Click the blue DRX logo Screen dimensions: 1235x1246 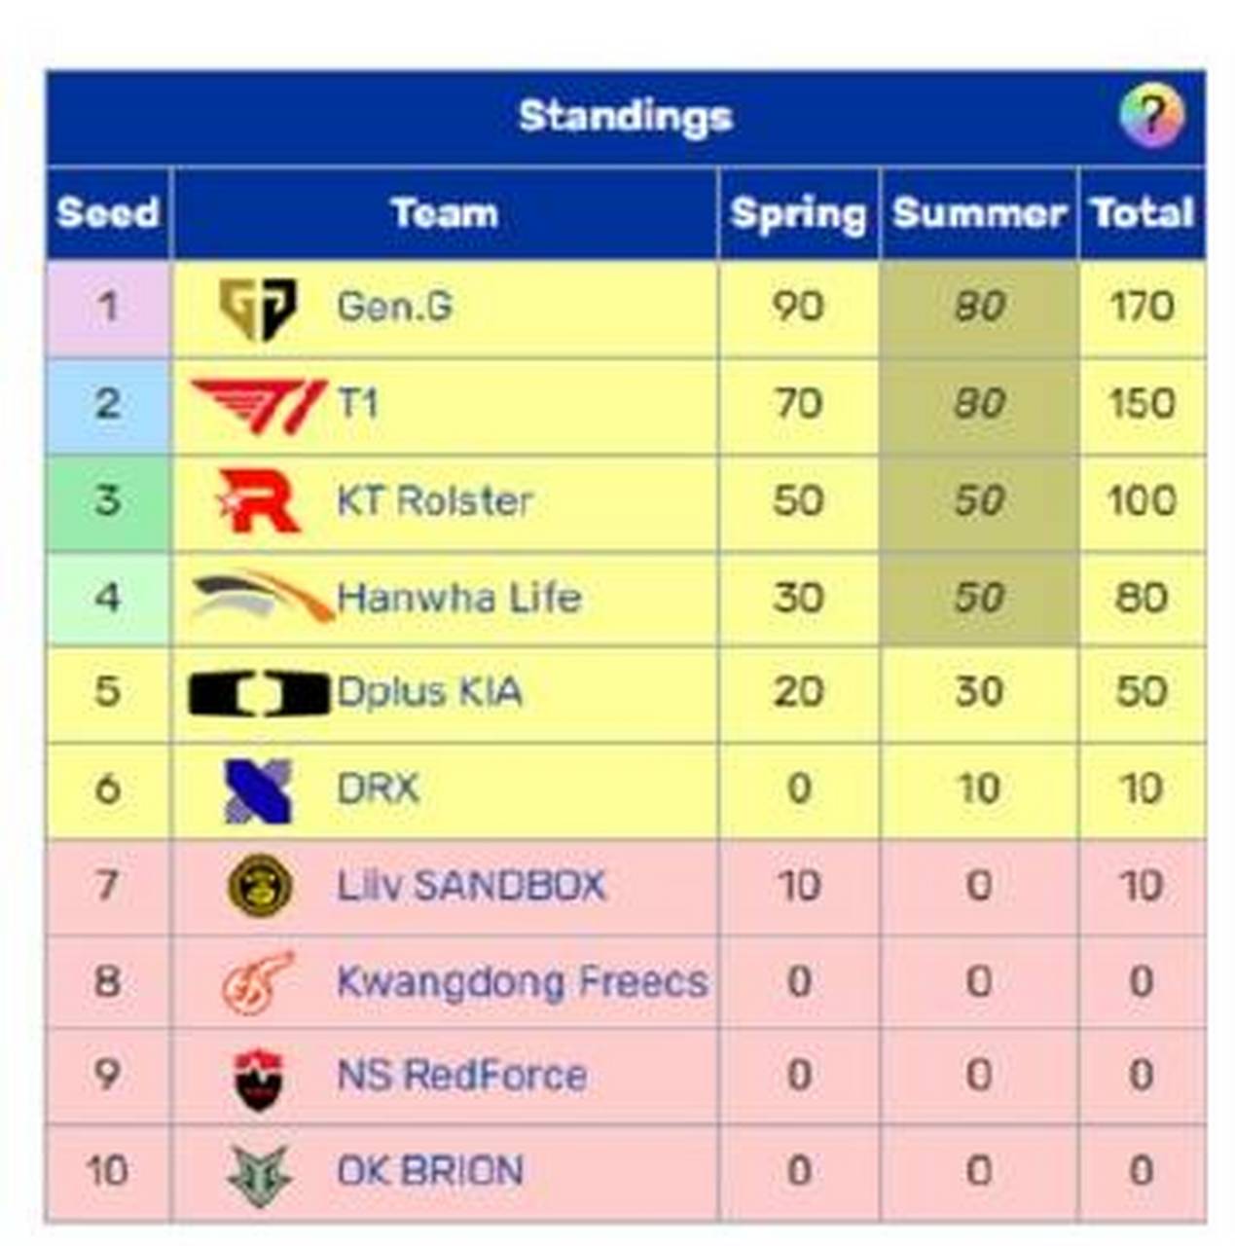(x=258, y=789)
